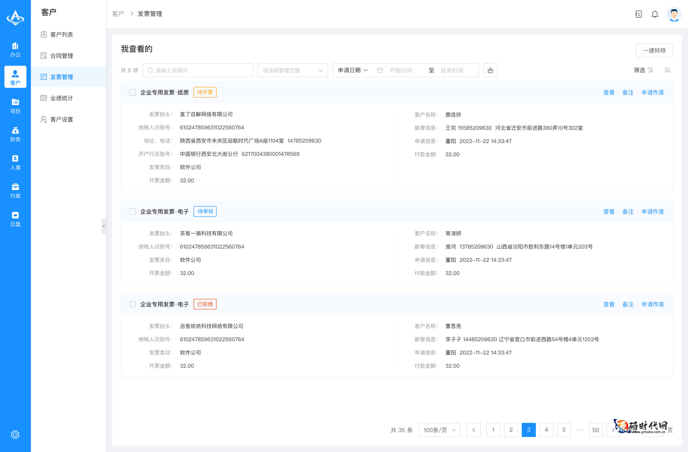Click the 一建转移 transfer button
Screen dimensions: 688x452
point(654,50)
